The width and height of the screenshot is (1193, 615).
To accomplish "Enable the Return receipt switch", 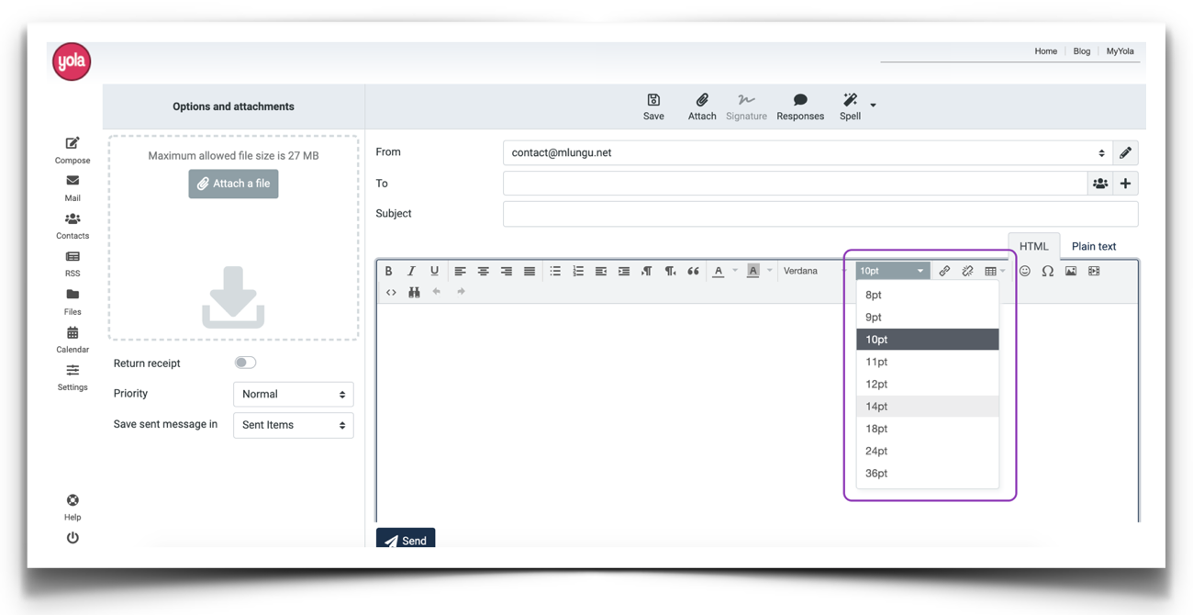I will (245, 363).
